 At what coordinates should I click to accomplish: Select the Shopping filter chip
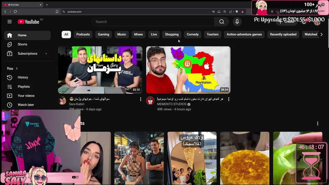click(x=172, y=34)
